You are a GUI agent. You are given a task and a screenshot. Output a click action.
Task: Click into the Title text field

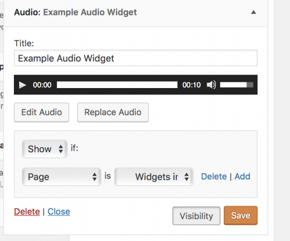tap(136, 58)
